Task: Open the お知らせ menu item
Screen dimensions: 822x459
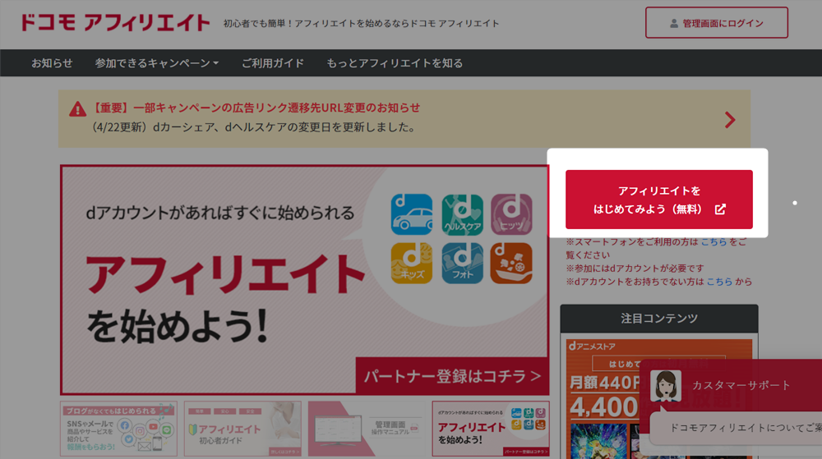Action: point(52,62)
